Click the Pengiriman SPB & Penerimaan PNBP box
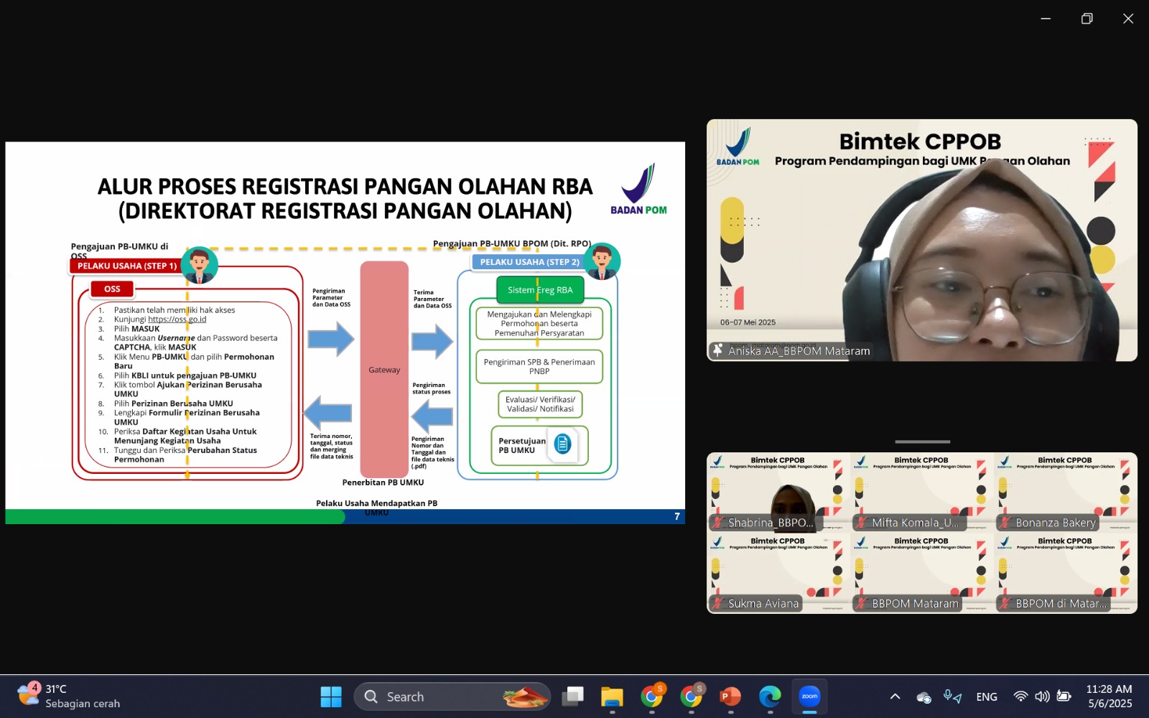Image resolution: width=1149 pixels, height=718 pixels. tap(539, 367)
